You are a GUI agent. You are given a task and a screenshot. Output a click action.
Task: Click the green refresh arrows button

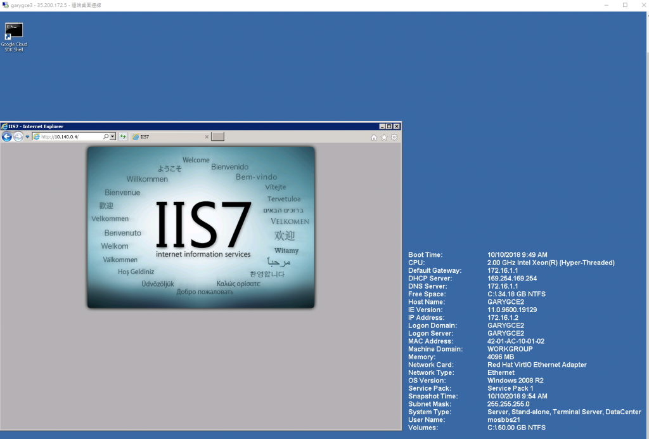[x=123, y=136]
